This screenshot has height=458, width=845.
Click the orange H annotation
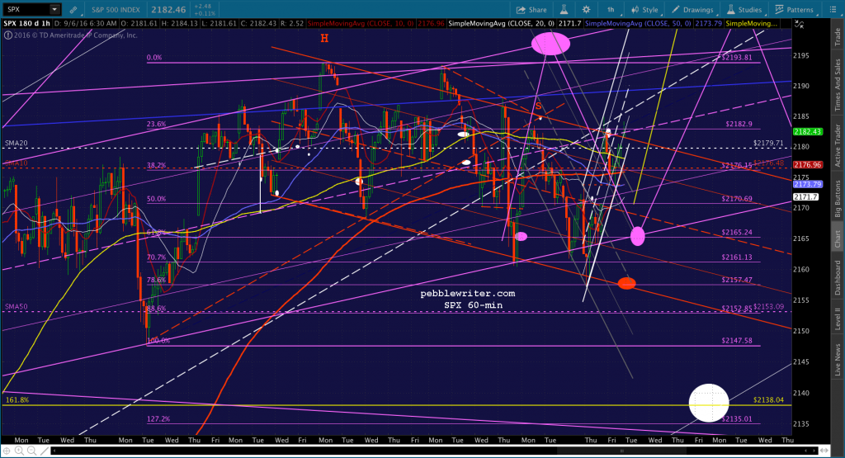pyautogui.click(x=324, y=38)
